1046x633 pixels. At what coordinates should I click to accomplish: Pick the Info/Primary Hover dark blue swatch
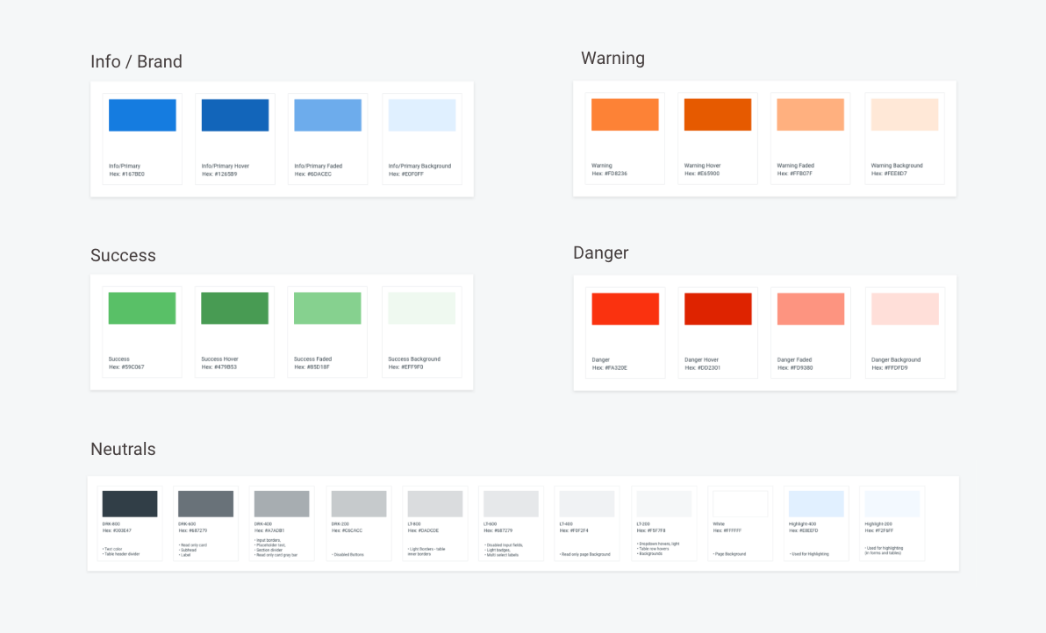point(235,115)
